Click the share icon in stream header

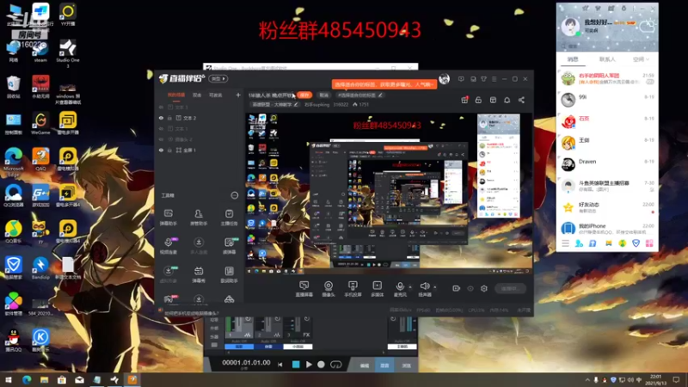(x=521, y=100)
